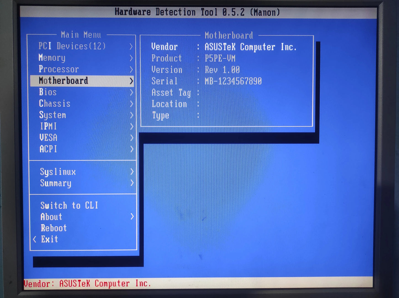Click the MB-1234567890 serial value
Viewport: 399px width, 298px height.
(x=233, y=81)
